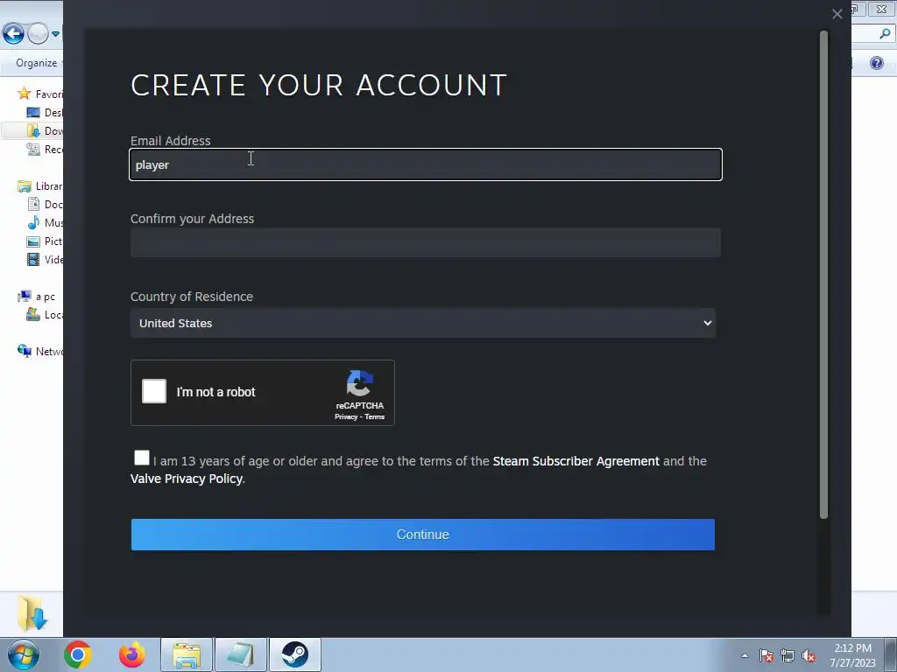Select Downloads in Explorer navigation pane
The height and width of the screenshot is (672, 897).
45,131
